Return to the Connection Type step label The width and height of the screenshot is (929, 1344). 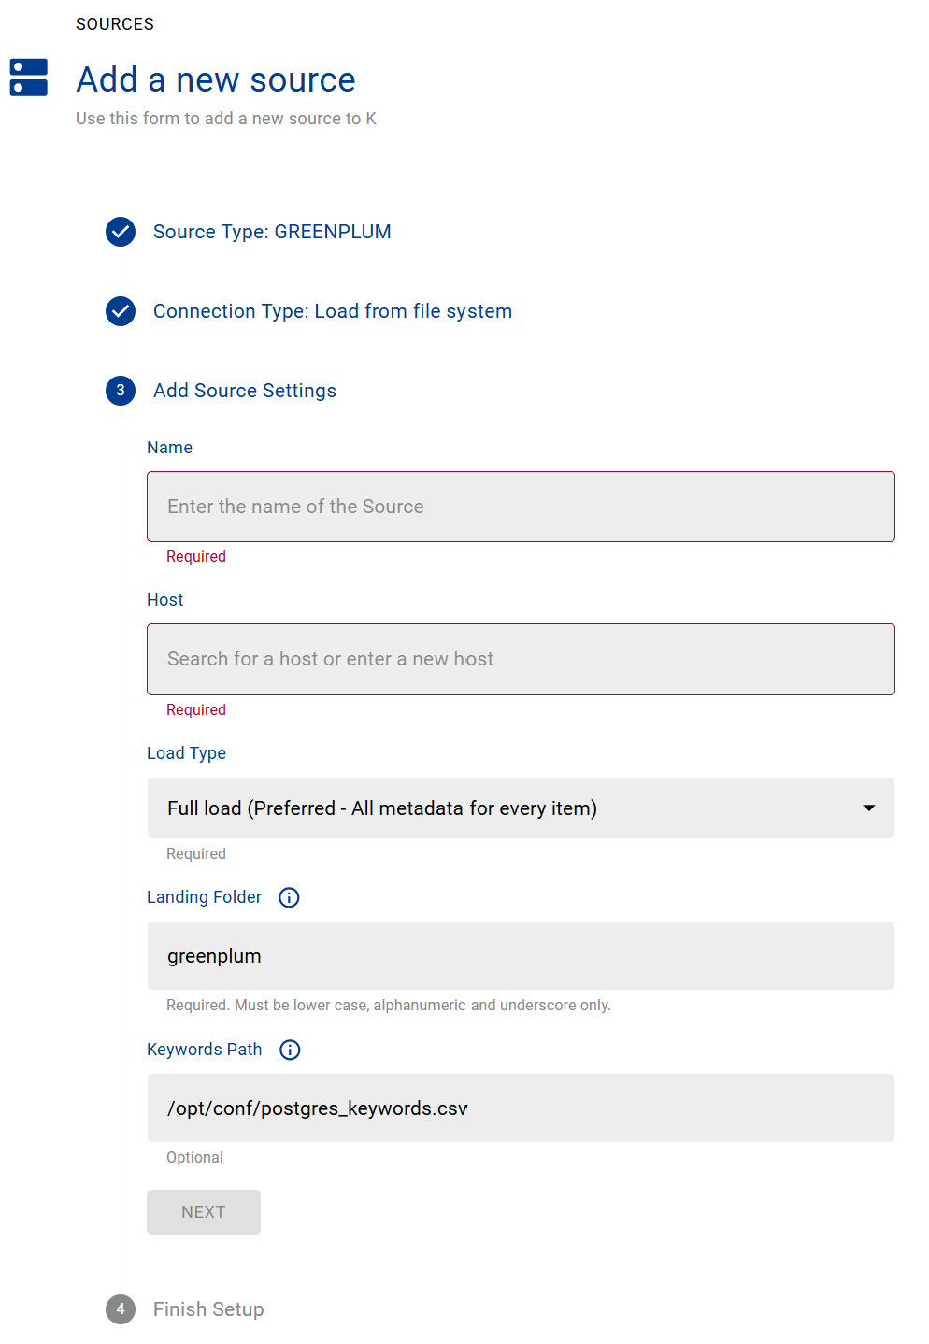(333, 311)
